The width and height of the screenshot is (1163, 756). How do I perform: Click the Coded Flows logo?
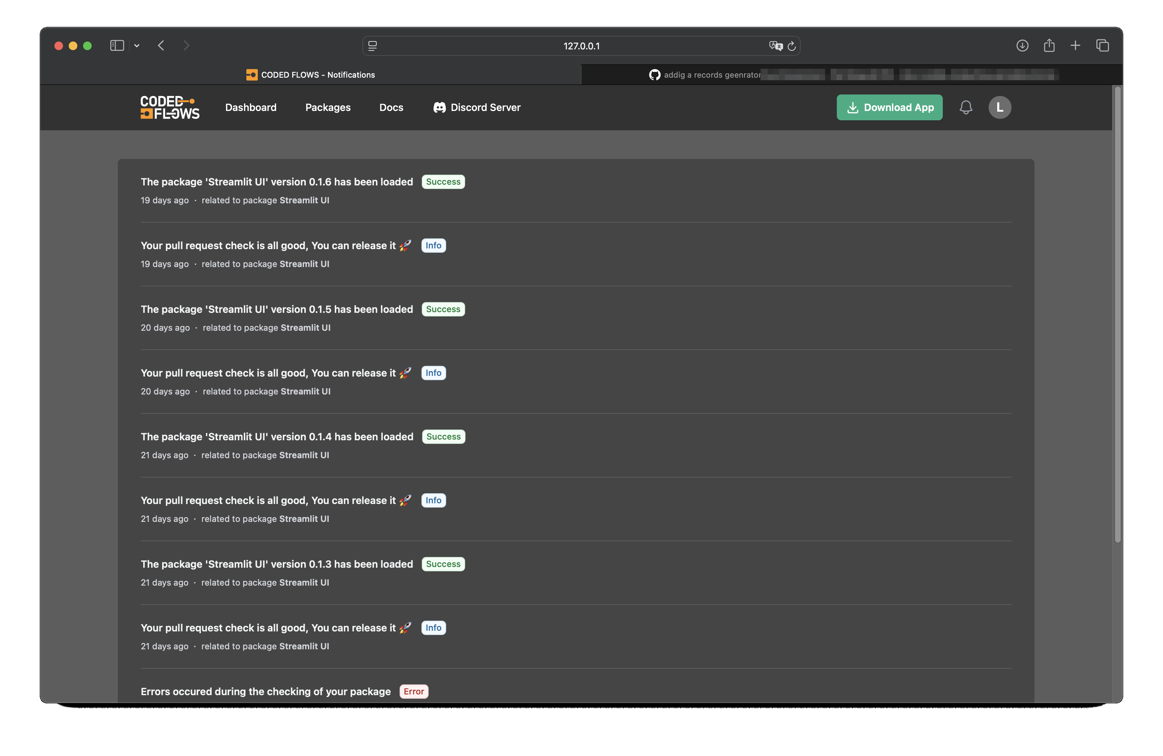pyautogui.click(x=170, y=107)
